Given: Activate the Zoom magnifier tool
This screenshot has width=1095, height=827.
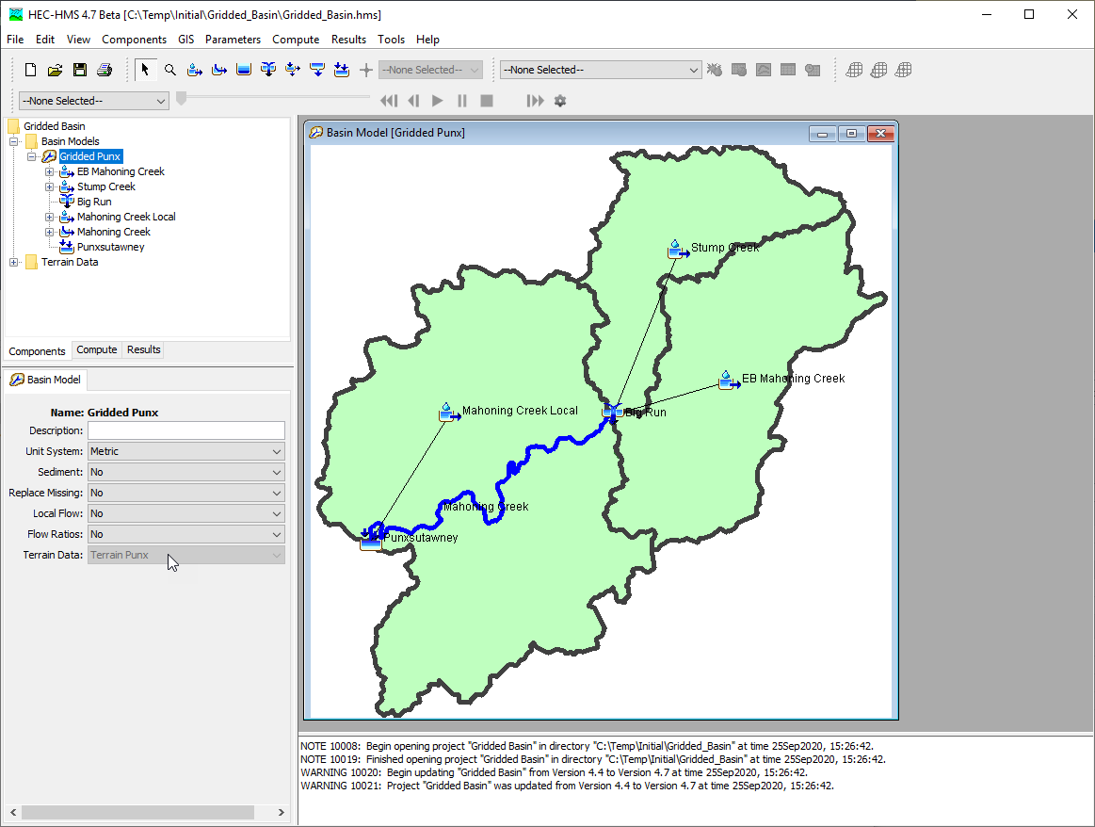Looking at the screenshot, I should (169, 70).
